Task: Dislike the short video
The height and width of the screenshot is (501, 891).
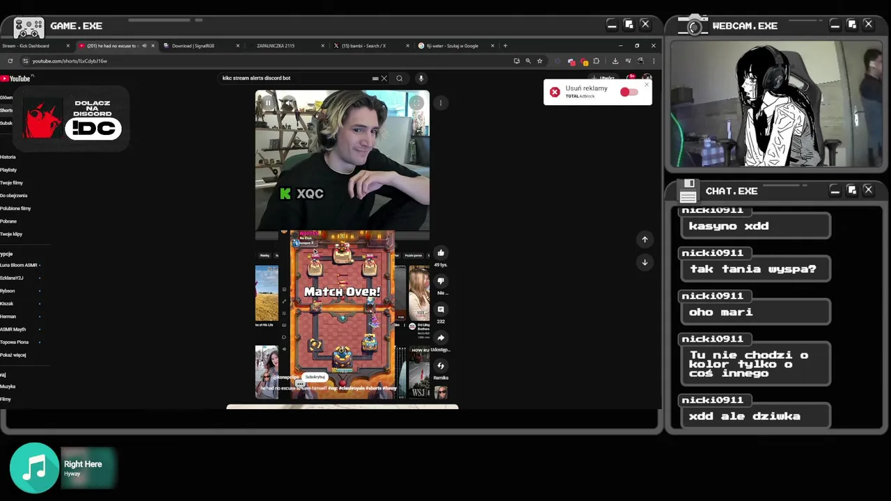Action: 441,281
